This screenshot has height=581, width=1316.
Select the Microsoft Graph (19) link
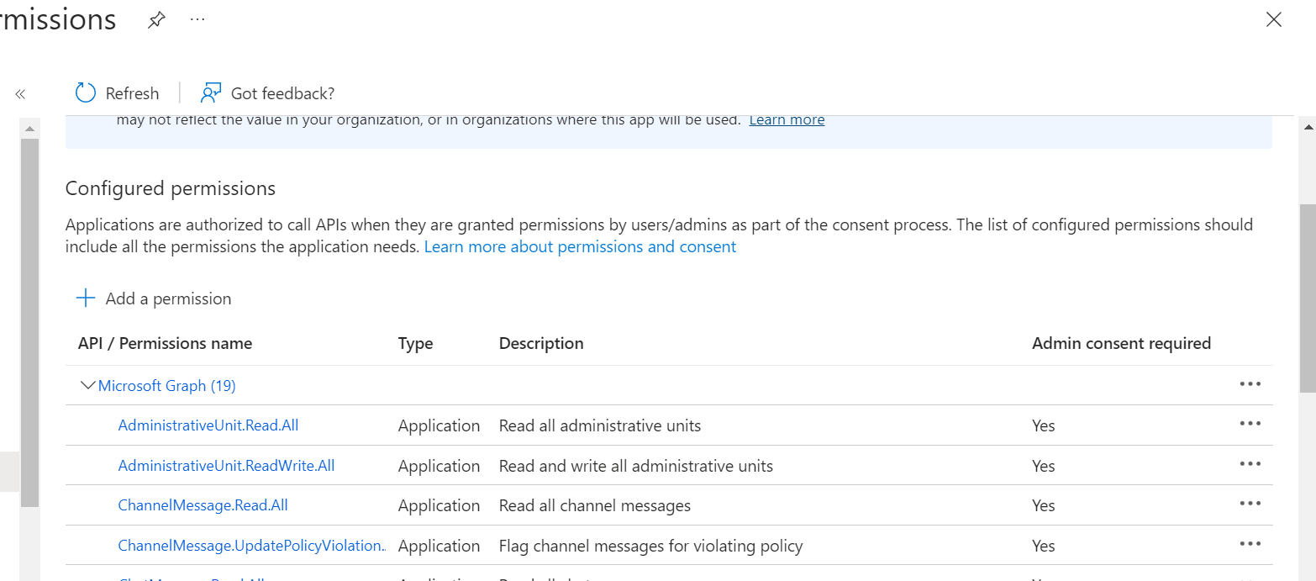click(166, 385)
